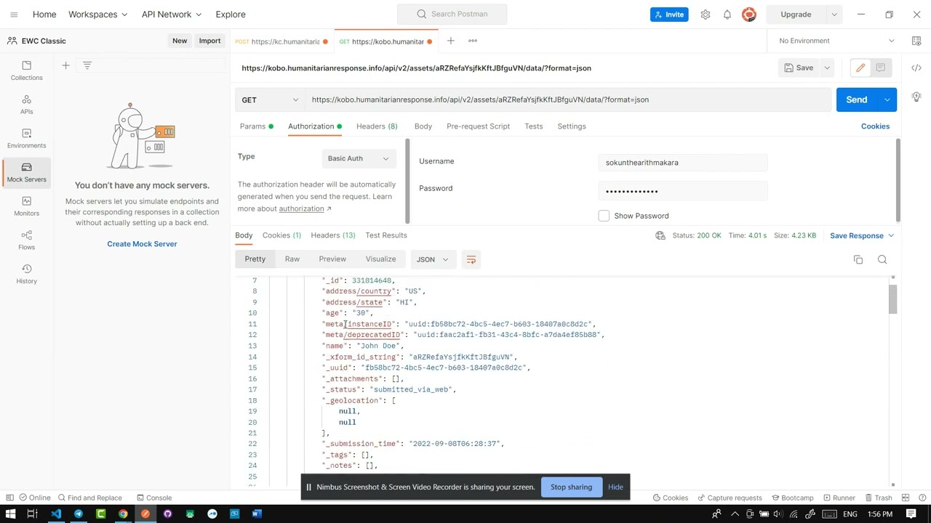Switch to the Headers (8) request tab
931x523 pixels.
377,126
